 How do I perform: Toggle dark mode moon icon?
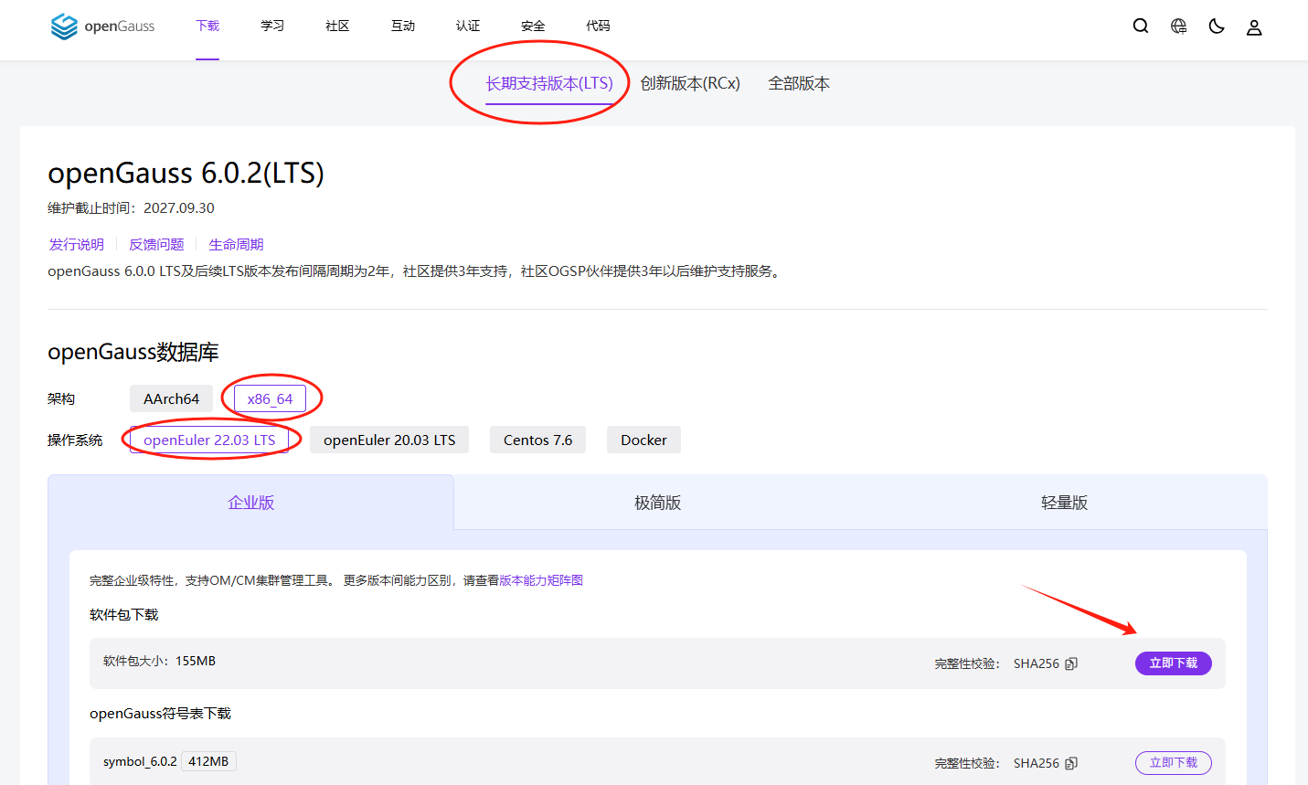(x=1217, y=27)
